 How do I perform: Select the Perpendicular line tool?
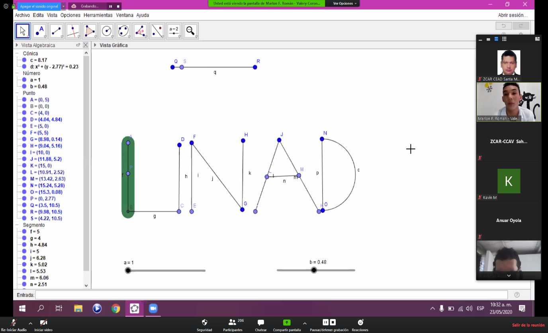[73, 31]
